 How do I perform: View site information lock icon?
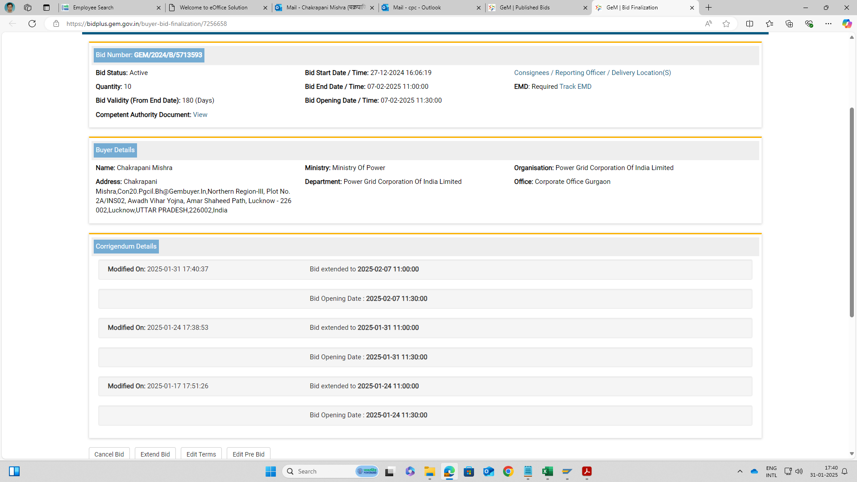click(x=56, y=24)
